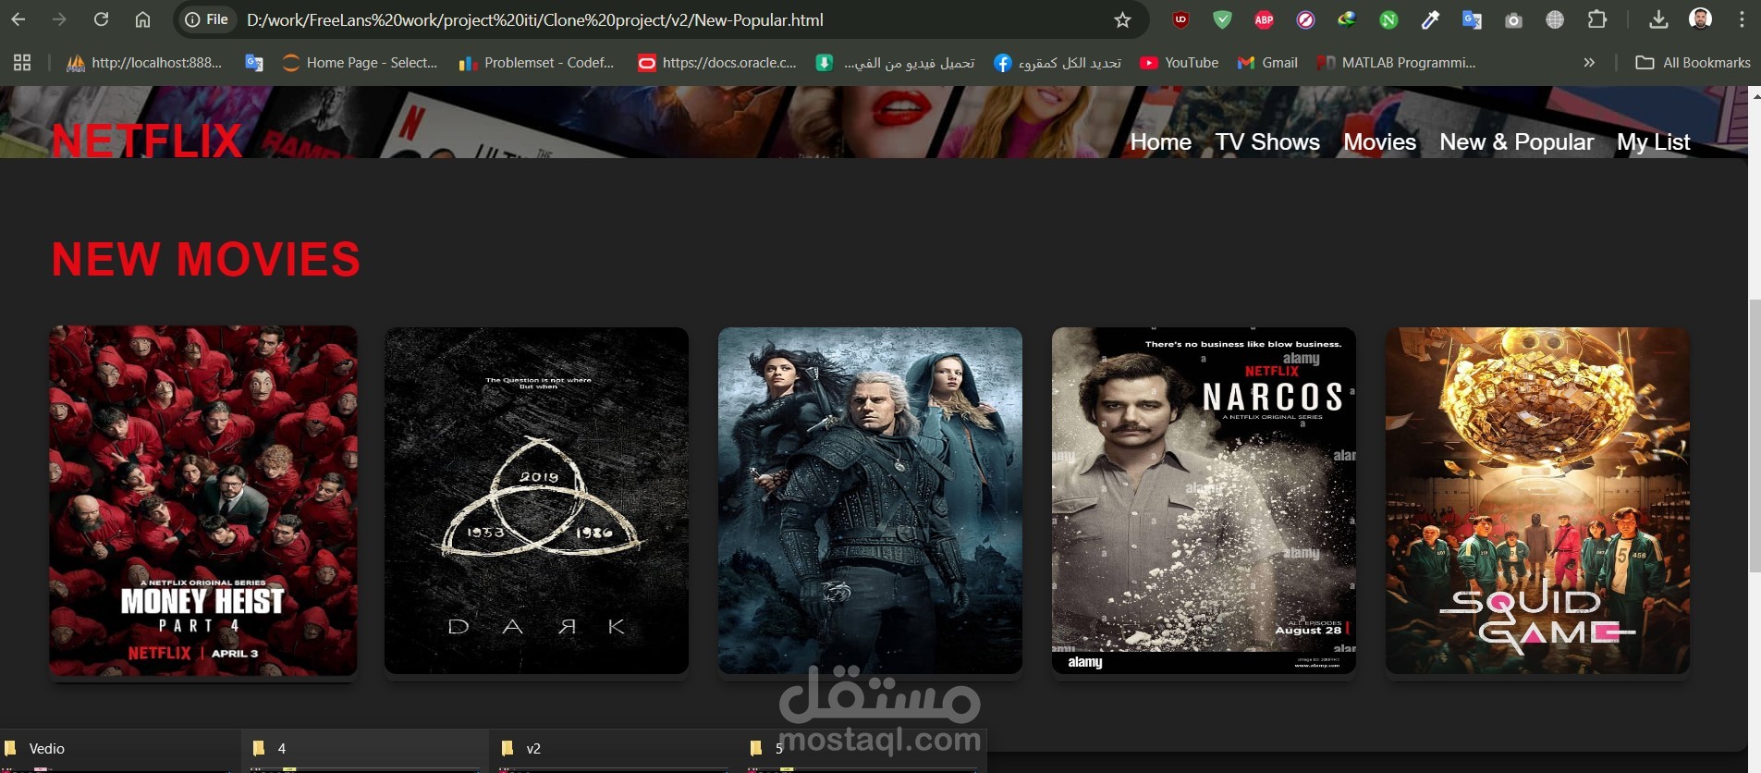Open the TV Shows nav item
The width and height of the screenshot is (1761, 773).
click(x=1267, y=141)
